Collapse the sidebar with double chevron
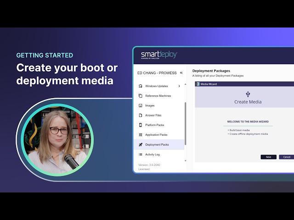Image resolution: width=294 pixels, height=220 pixels. [181, 73]
